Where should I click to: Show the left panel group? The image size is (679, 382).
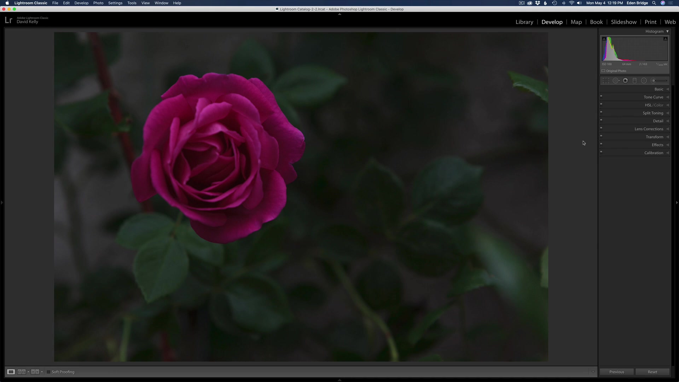tap(2, 203)
